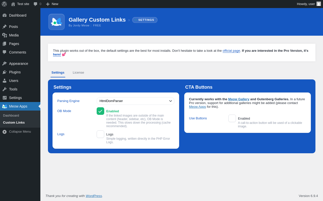The height and width of the screenshot is (201, 323).
Task: Click the Dashboard gauge icon in sidebar
Action: [x=5, y=15]
